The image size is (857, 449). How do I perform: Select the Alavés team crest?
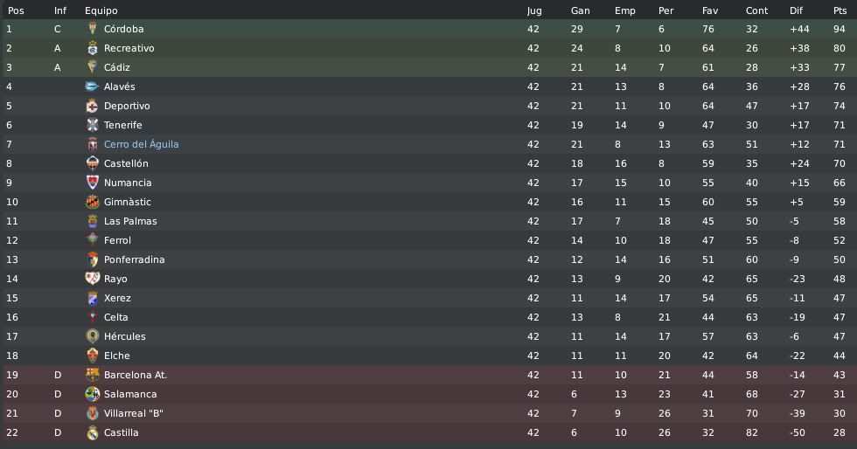[93, 86]
